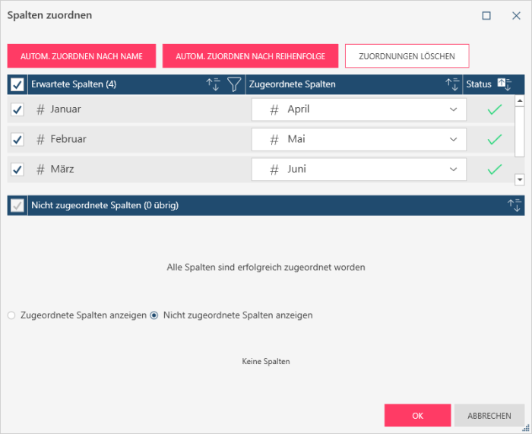Viewport: 532px width, 434px height.
Task: Click sort icon in Nicht zugeordnete Spalten bar
Action: coord(515,205)
